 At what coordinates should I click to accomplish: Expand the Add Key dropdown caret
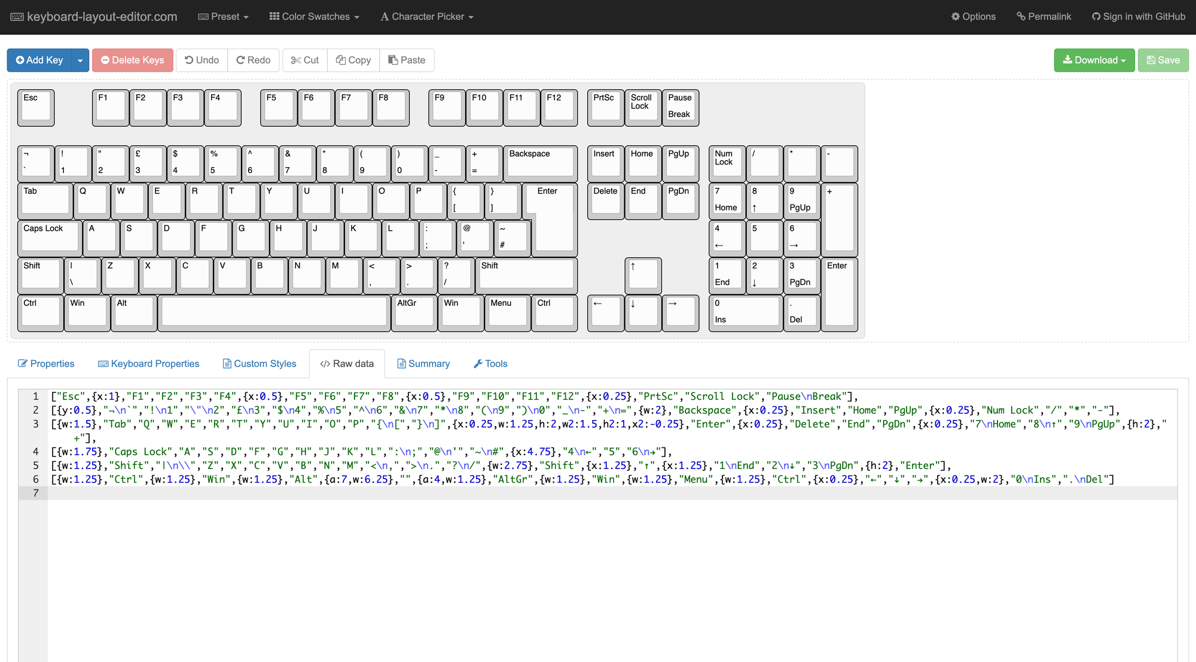(80, 60)
